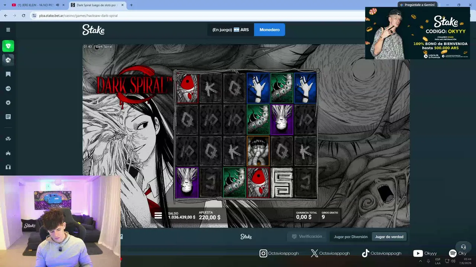Image resolution: width=476 pixels, height=267 pixels.
Task: Click the microphone icon in the system tray
Action: tap(428, 261)
